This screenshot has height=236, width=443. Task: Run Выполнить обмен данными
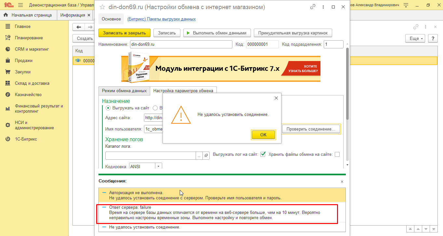(217, 33)
